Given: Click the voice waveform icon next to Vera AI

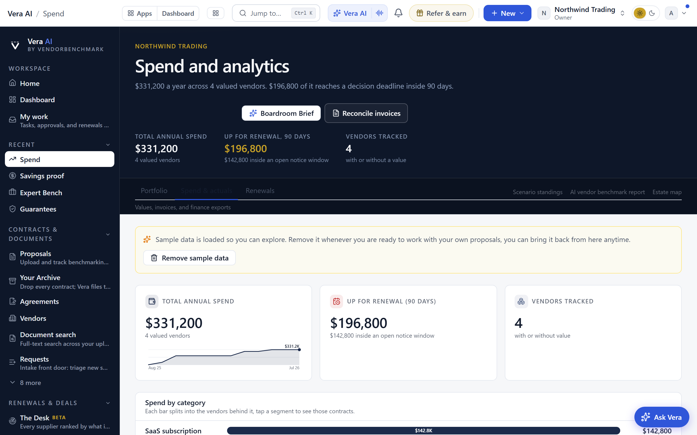Looking at the screenshot, I should click(x=380, y=13).
